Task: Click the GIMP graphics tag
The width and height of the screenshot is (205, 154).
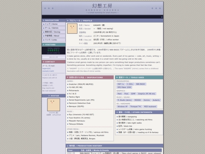Action: click(133, 94)
